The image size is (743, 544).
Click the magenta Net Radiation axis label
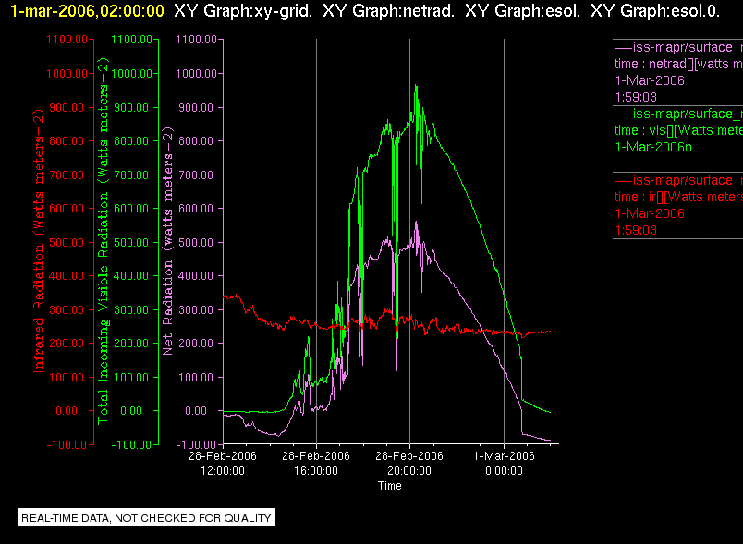click(168, 240)
